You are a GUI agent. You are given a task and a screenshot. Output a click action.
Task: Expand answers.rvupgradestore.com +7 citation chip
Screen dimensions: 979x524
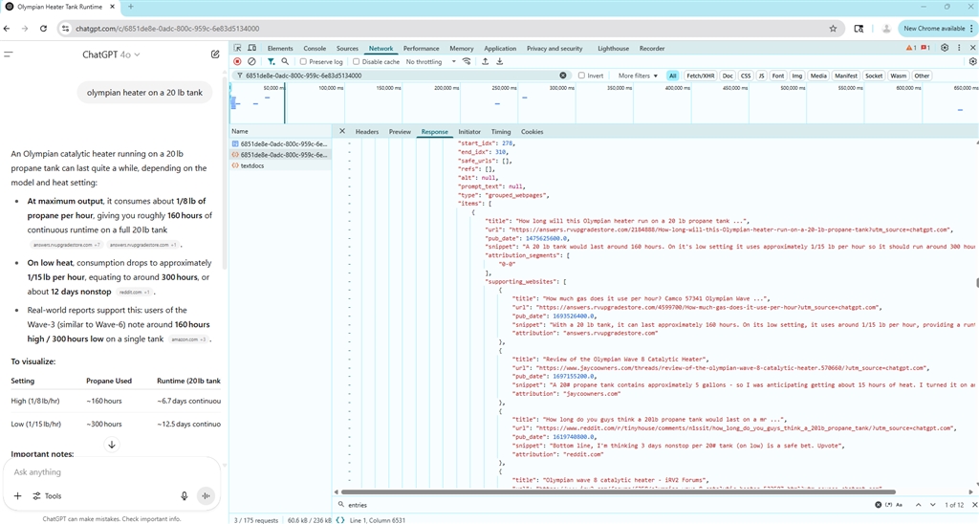click(x=66, y=245)
